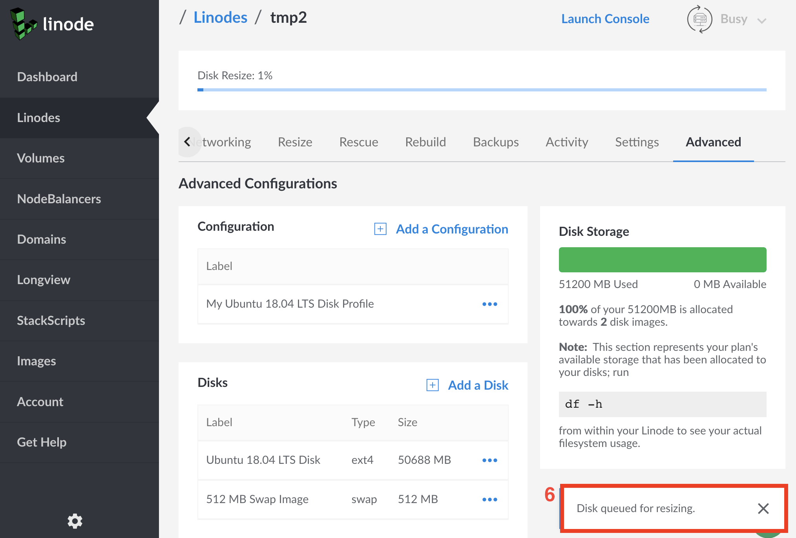The image size is (796, 538).
Task: Click Launch Console
Action: pyautogui.click(x=605, y=19)
